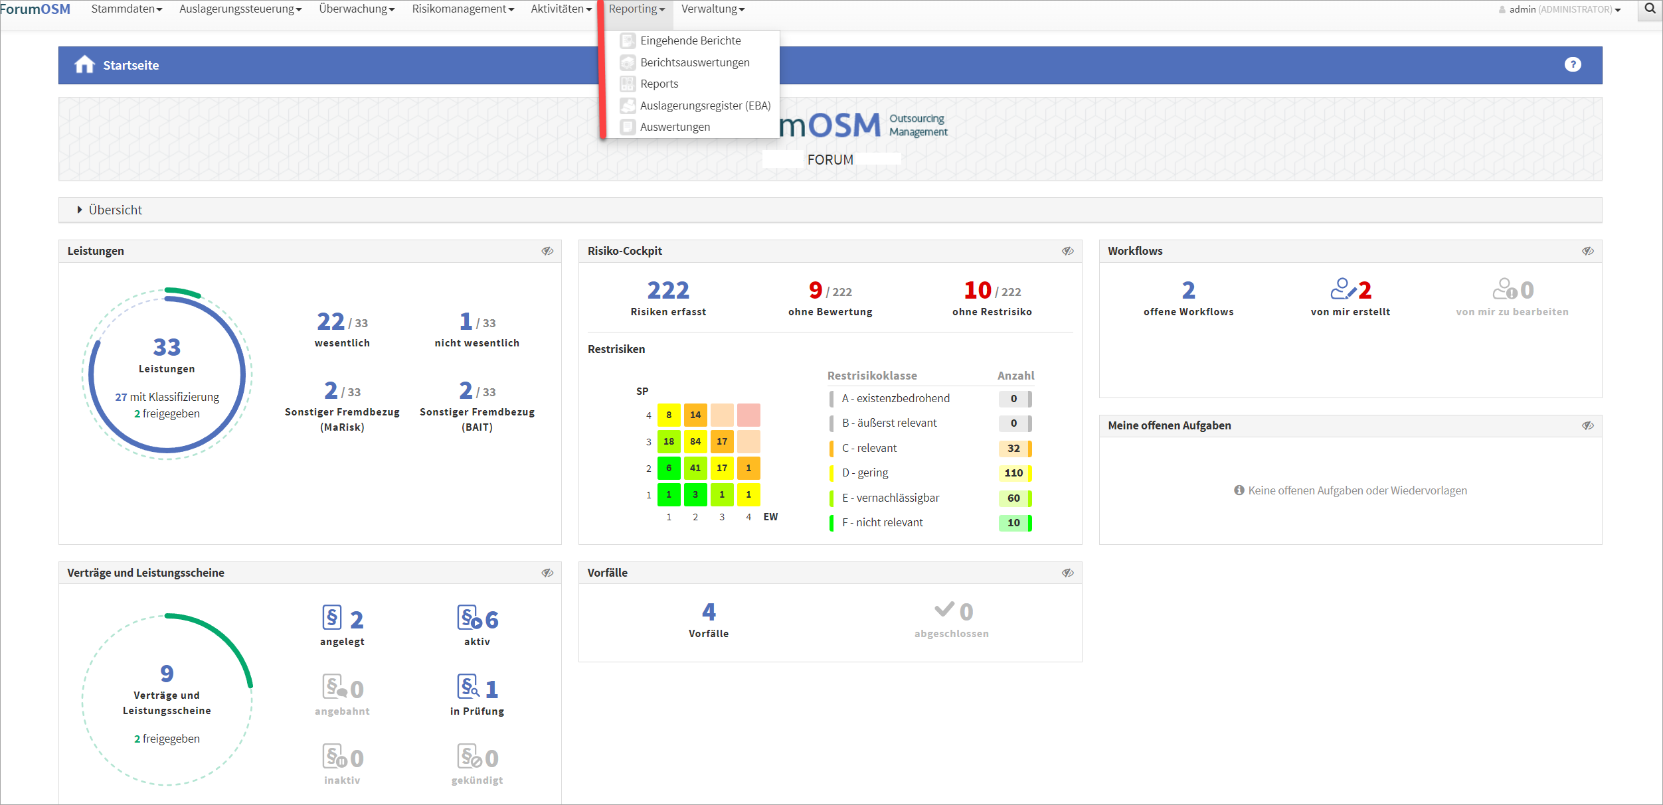Hide the Leistungen panel
This screenshot has width=1663, height=805.
coord(547,251)
